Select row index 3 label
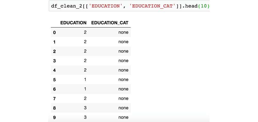Viewport: 258px width, 122px height. [54, 61]
